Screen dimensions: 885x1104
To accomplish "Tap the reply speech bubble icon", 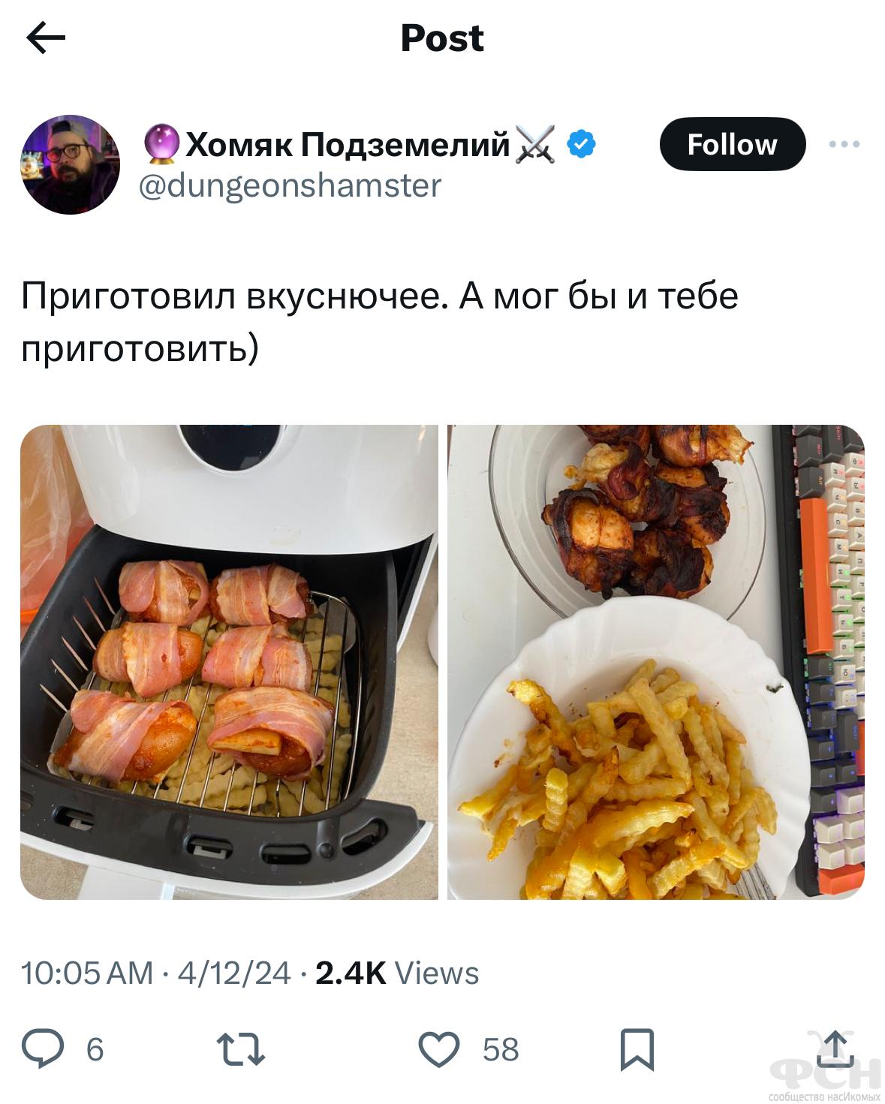I will pyautogui.click(x=43, y=1048).
